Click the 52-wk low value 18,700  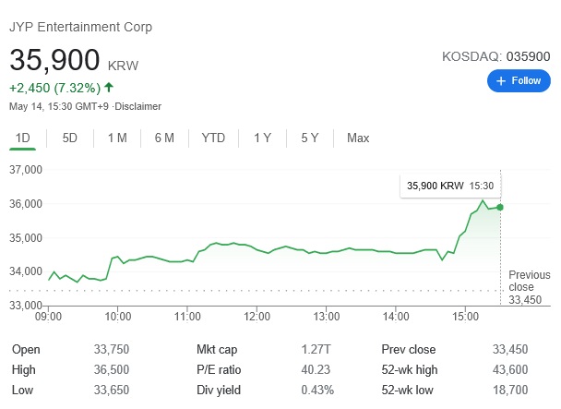coord(510,390)
